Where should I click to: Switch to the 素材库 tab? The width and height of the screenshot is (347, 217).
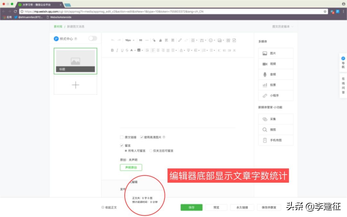pyautogui.click(x=58, y=26)
